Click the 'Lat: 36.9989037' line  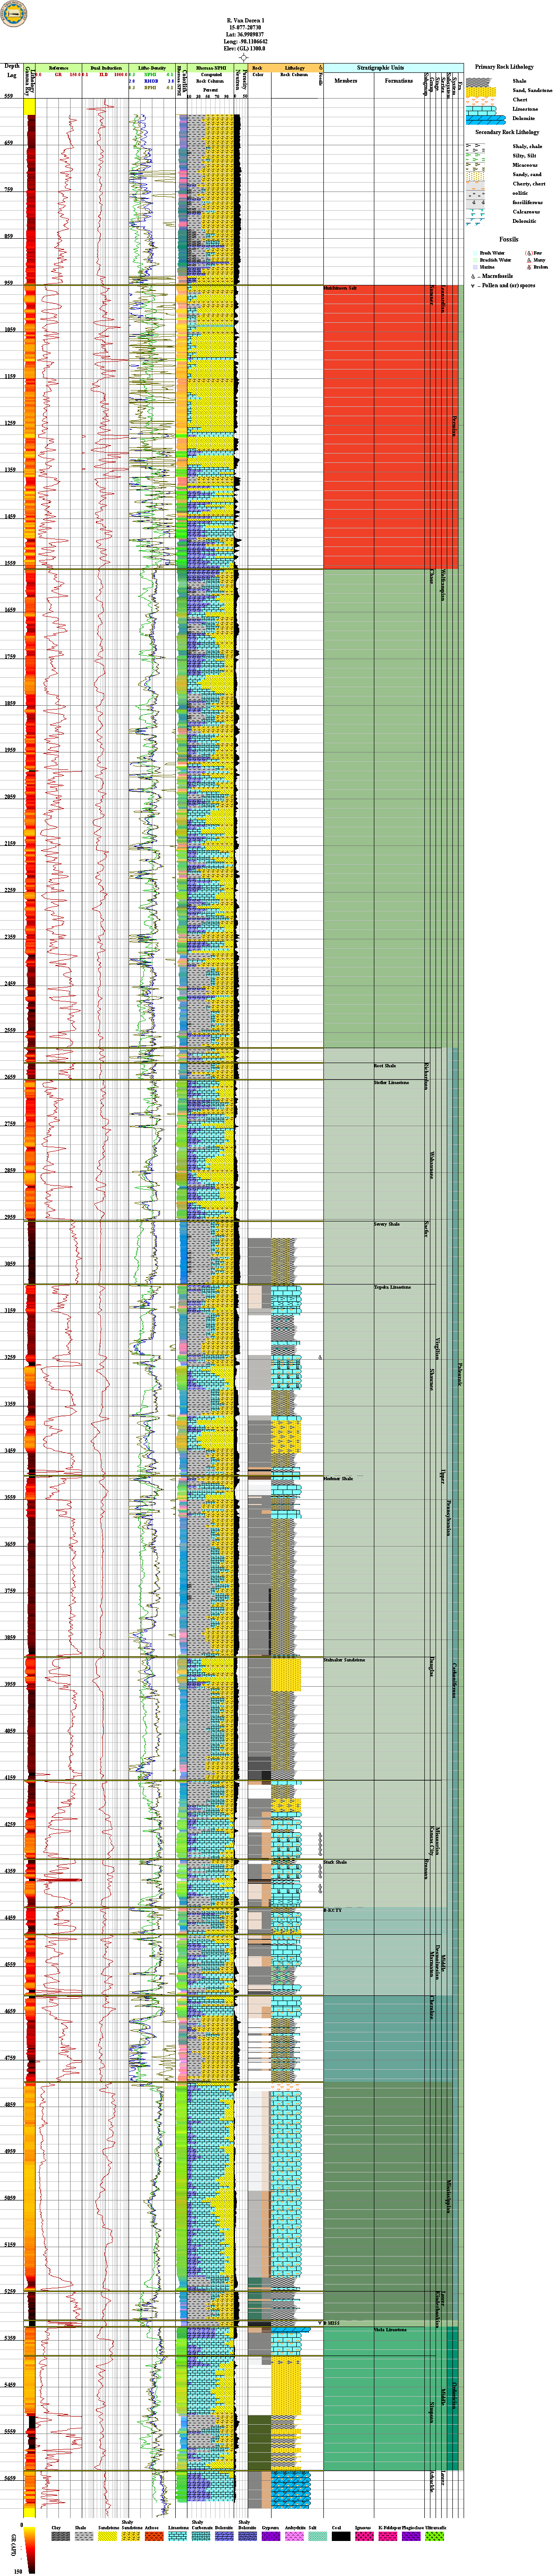(244, 34)
